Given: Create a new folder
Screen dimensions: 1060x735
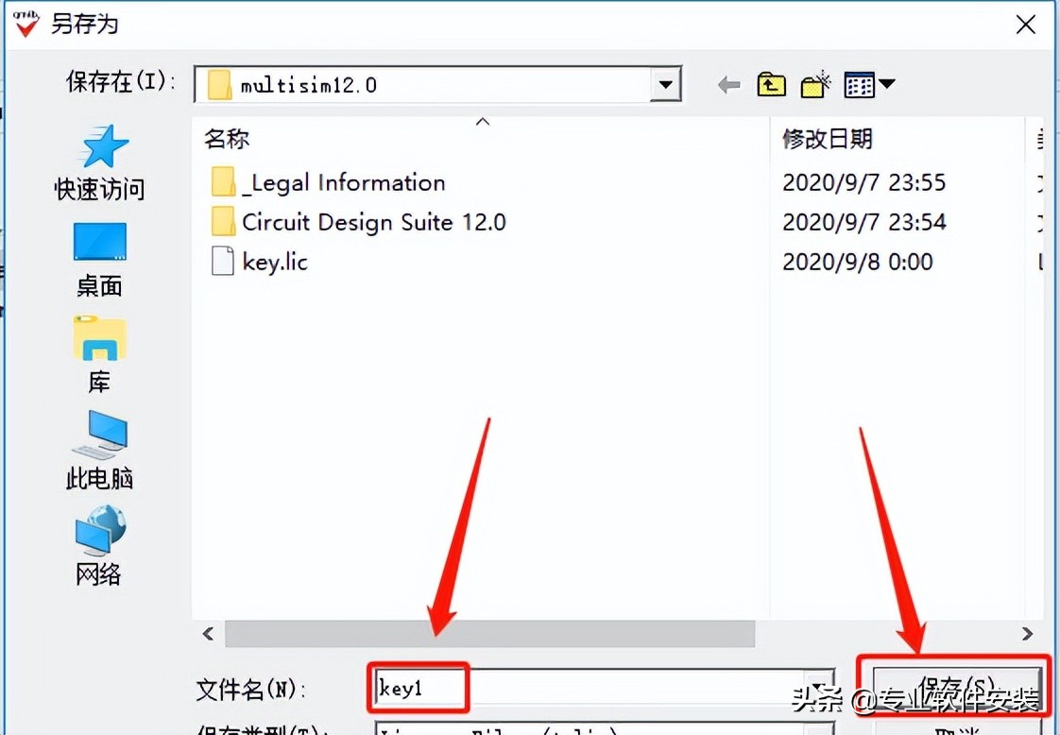Looking at the screenshot, I should point(814,84).
